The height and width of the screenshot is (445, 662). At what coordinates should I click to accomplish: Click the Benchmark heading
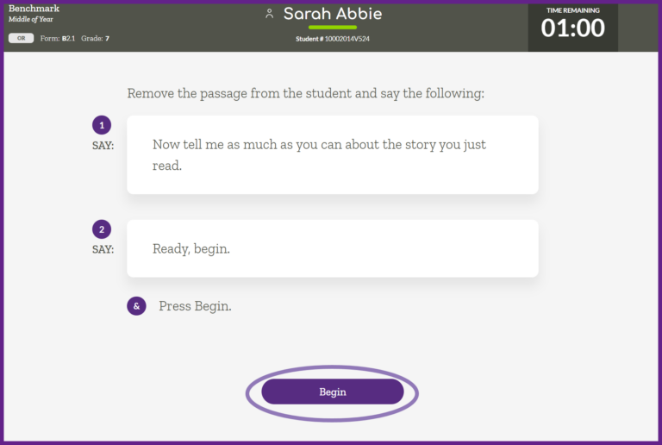click(34, 9)
